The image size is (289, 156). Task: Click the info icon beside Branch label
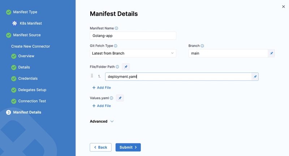[x=202, y=46]
